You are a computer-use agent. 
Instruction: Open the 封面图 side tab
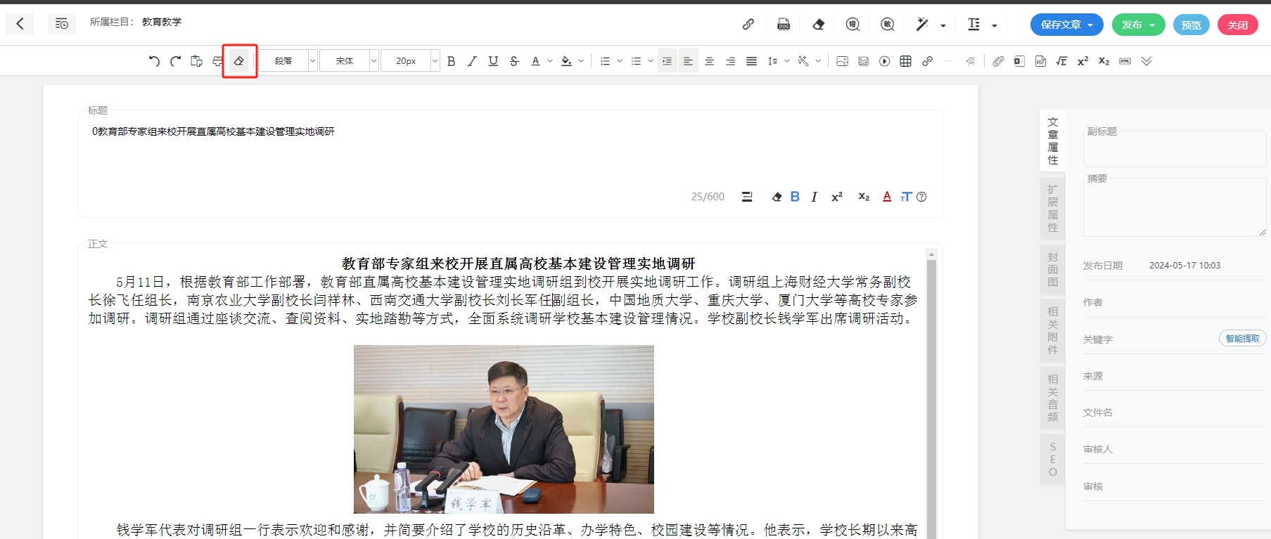tap(1052, 269)
